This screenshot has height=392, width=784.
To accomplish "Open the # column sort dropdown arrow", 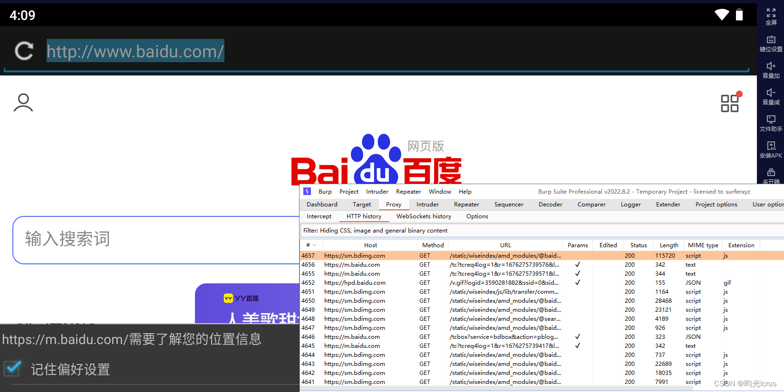I will [x=314, y=245].
